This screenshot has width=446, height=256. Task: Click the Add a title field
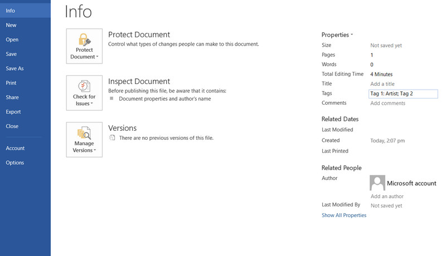point(382,83)
